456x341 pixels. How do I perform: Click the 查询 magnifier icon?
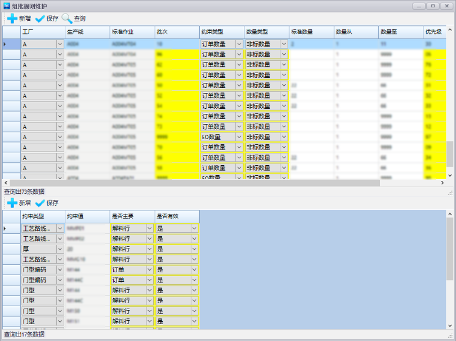point(67,18)
